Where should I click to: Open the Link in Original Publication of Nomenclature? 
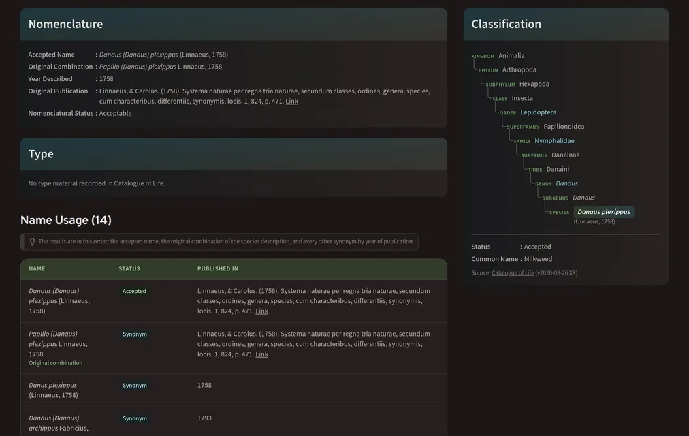tap(292, 101)
